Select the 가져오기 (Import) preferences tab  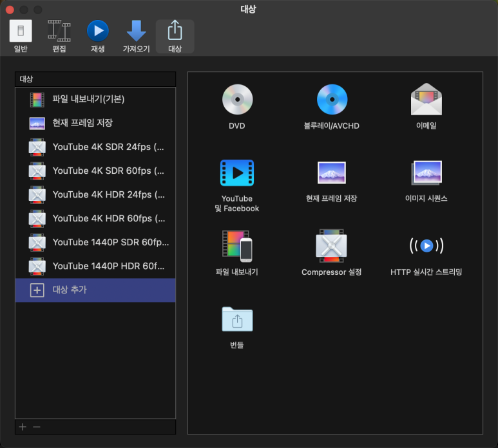[x=136, y=36]
